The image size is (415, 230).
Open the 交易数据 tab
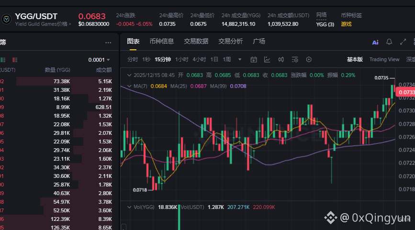click(196, 42)
